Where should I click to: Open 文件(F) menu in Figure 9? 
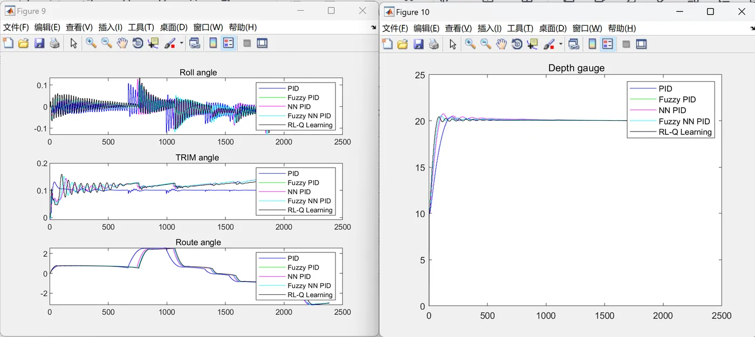point(16,27)
